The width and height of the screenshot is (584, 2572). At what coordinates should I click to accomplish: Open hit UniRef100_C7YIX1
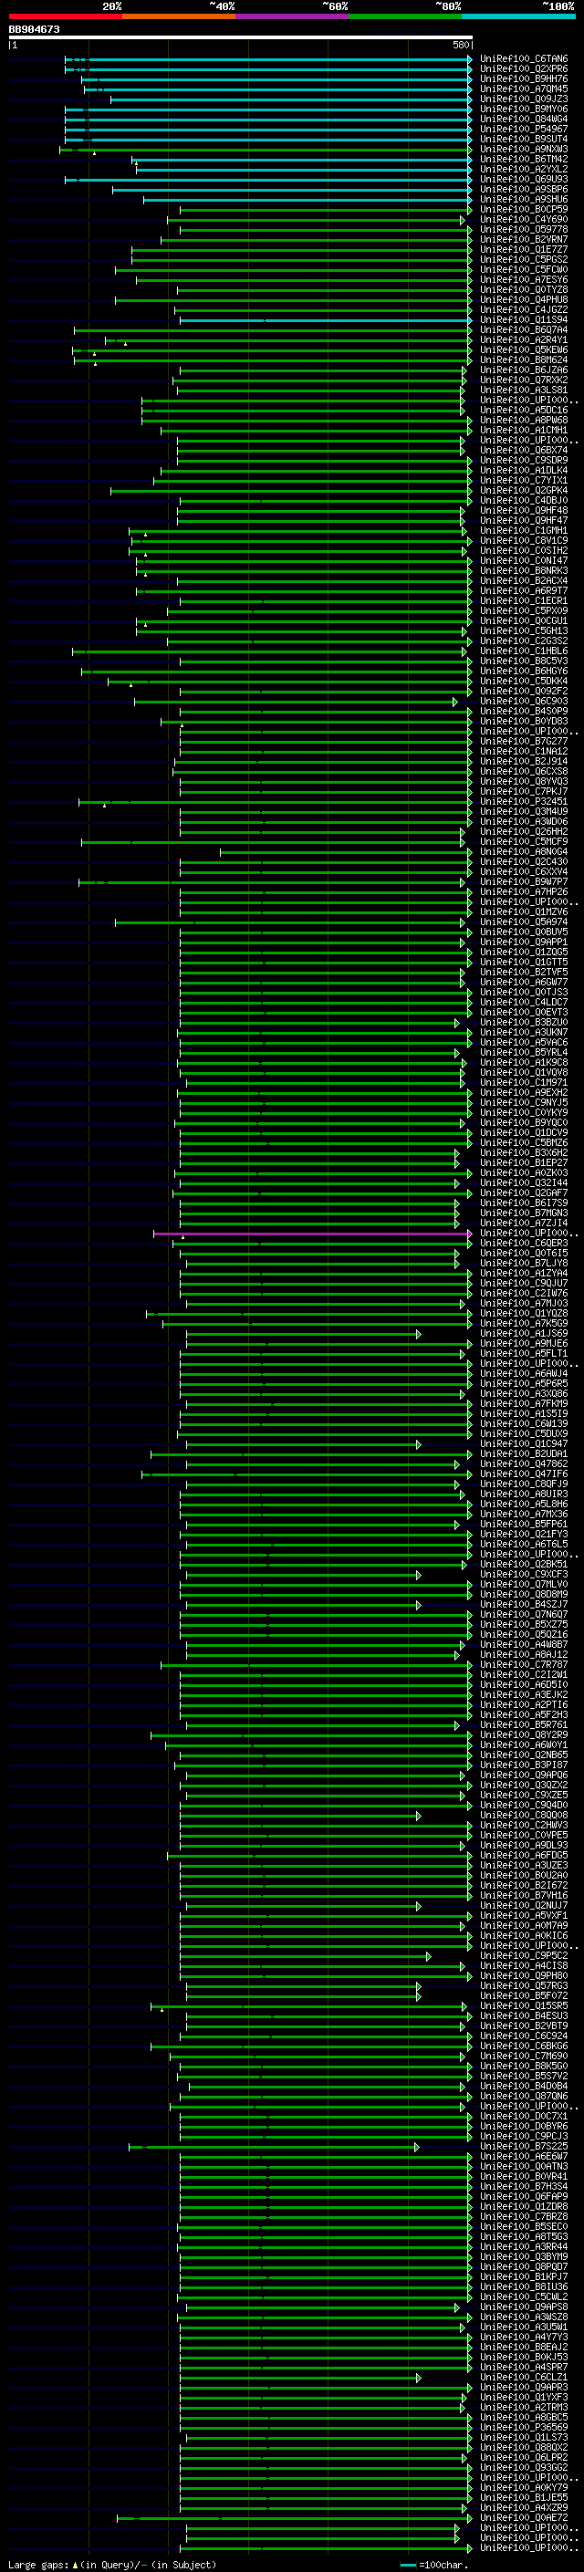click(524, 480)
